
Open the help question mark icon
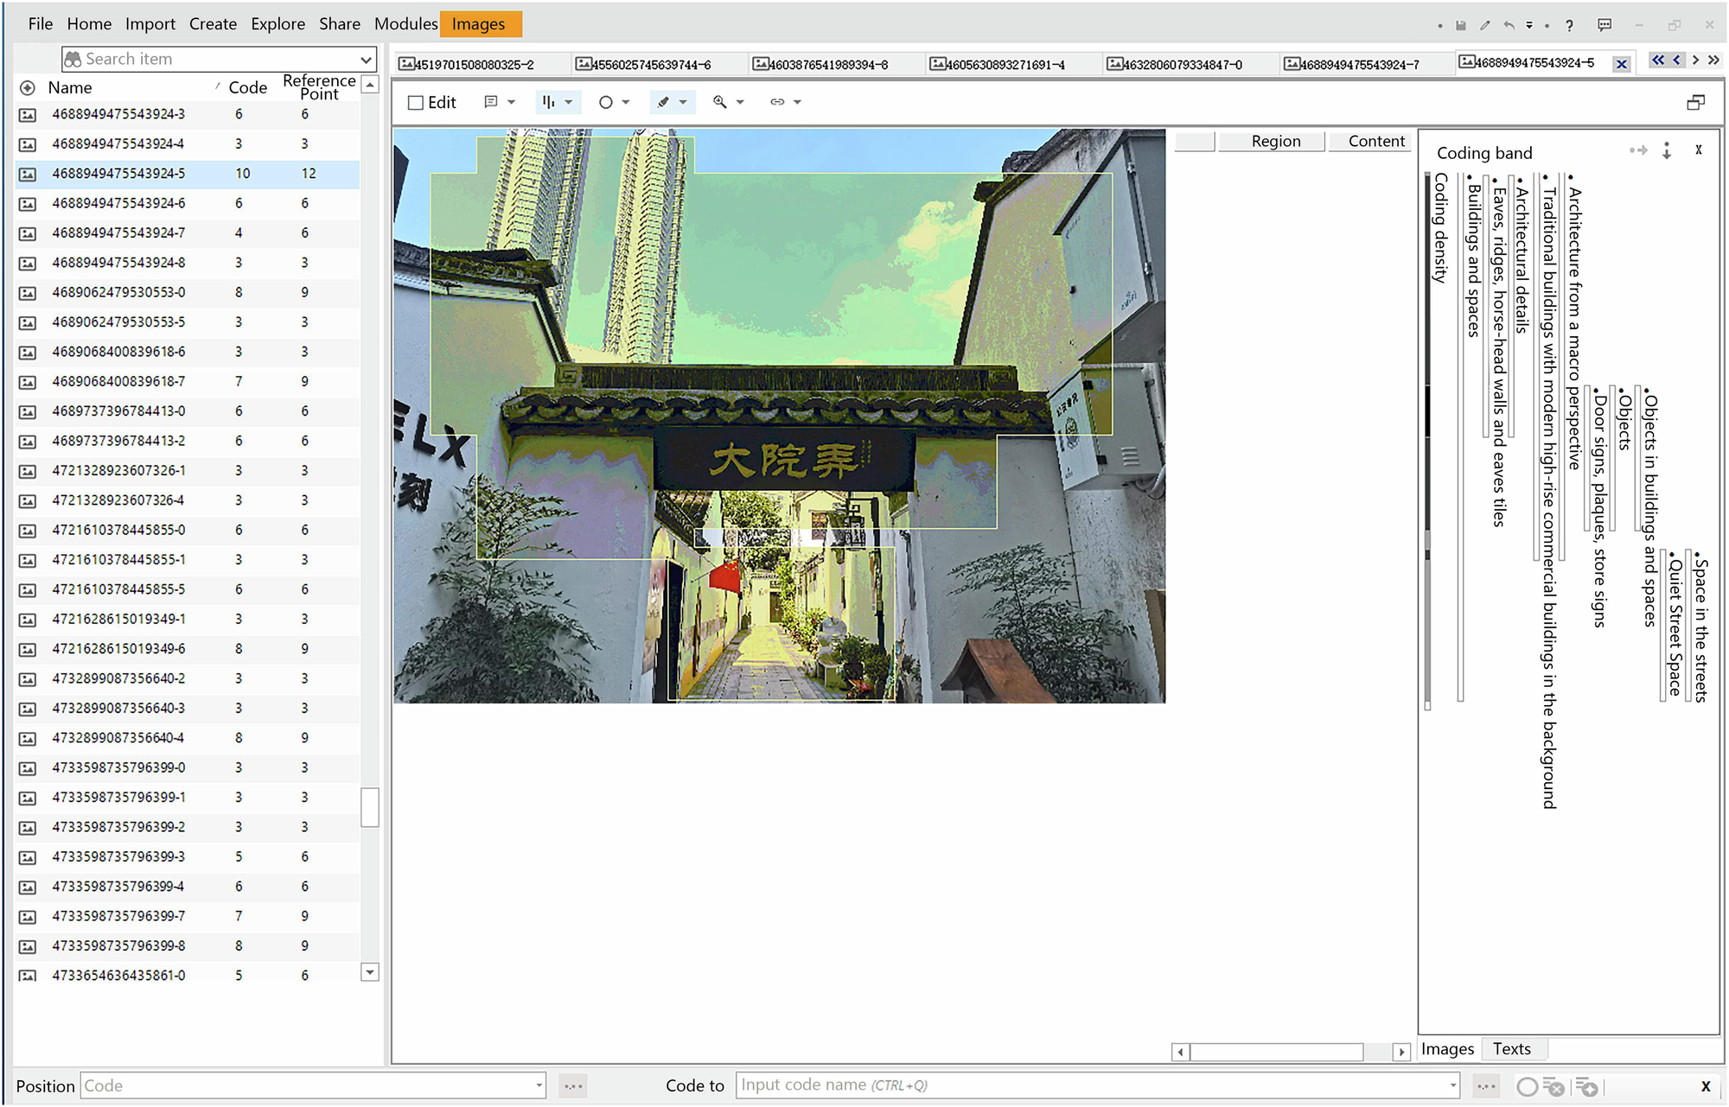(1569, 25)
